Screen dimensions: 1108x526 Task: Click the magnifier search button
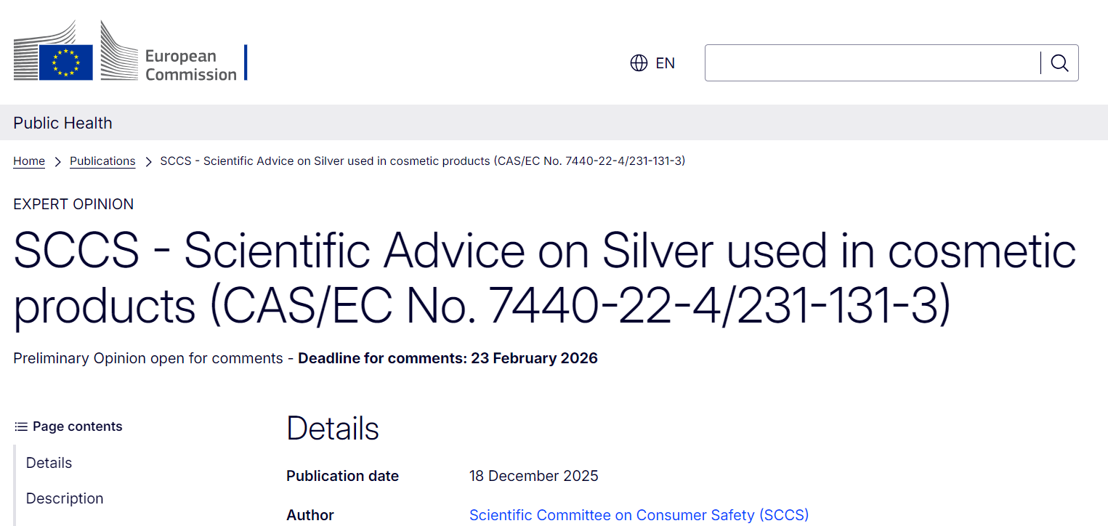coord(1059,63)
